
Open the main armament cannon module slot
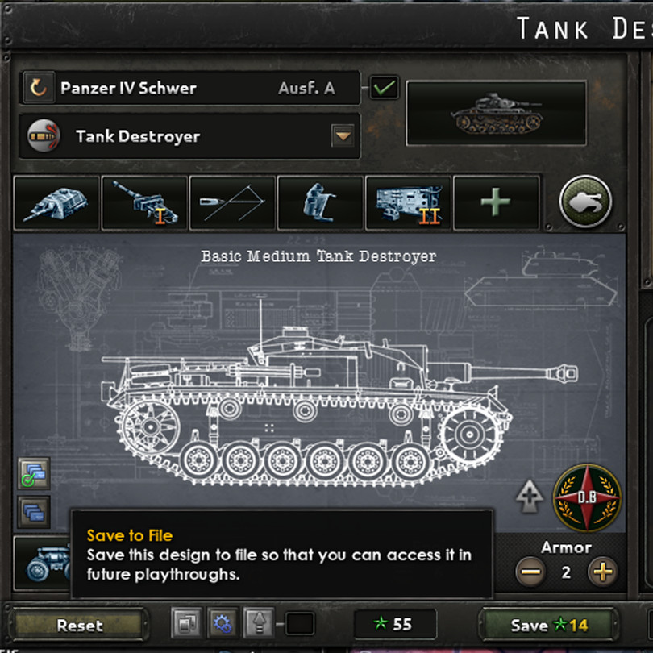pos(144,203)
